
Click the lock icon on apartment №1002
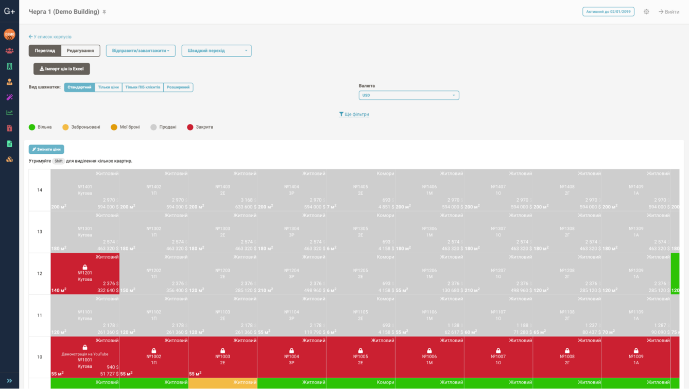tap(154, 350)
